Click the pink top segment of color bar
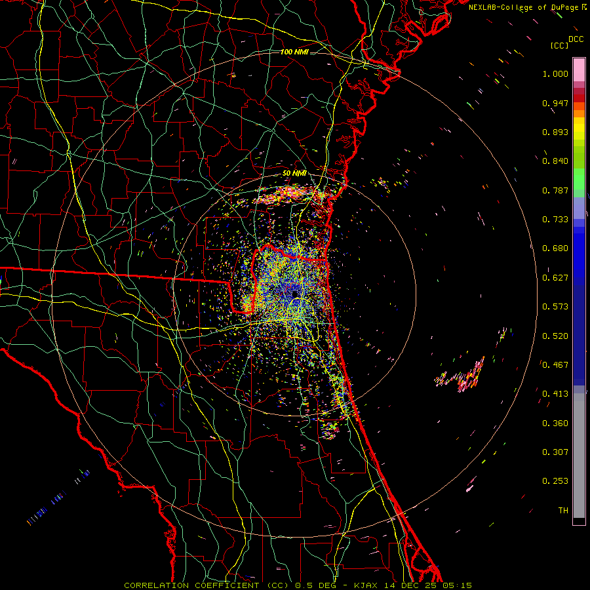 click(579, 69)
